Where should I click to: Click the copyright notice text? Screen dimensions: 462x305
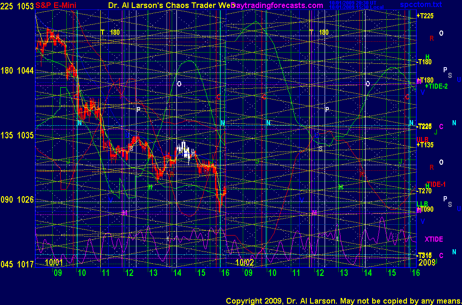coord(344,301)
